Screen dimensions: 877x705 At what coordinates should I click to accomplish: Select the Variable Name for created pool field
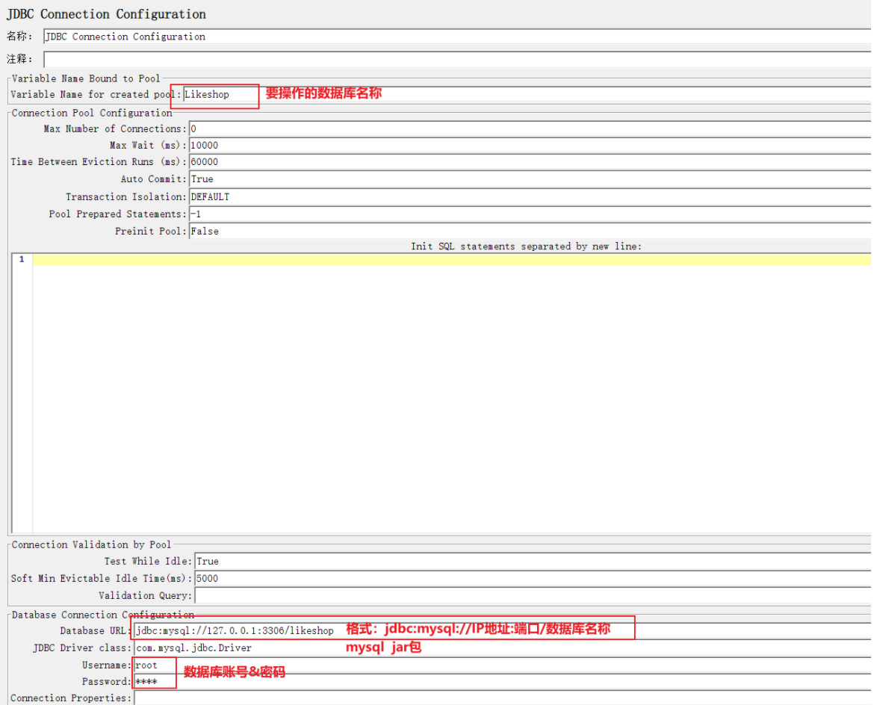click(523, 95)
